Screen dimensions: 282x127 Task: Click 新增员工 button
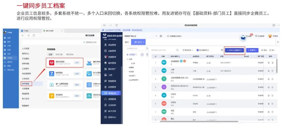pyautogui.click(x=252, y=50)
